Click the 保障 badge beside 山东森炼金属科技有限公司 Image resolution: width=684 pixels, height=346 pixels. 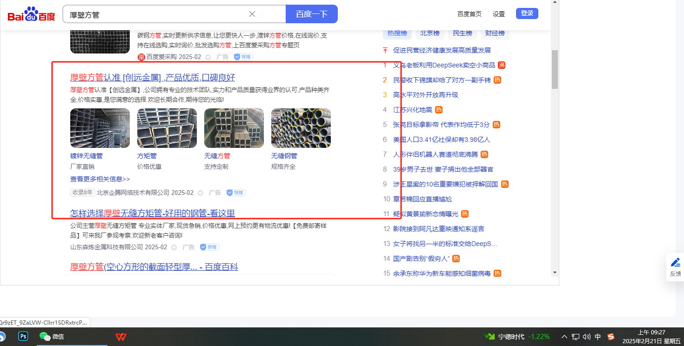coord(209,247)
